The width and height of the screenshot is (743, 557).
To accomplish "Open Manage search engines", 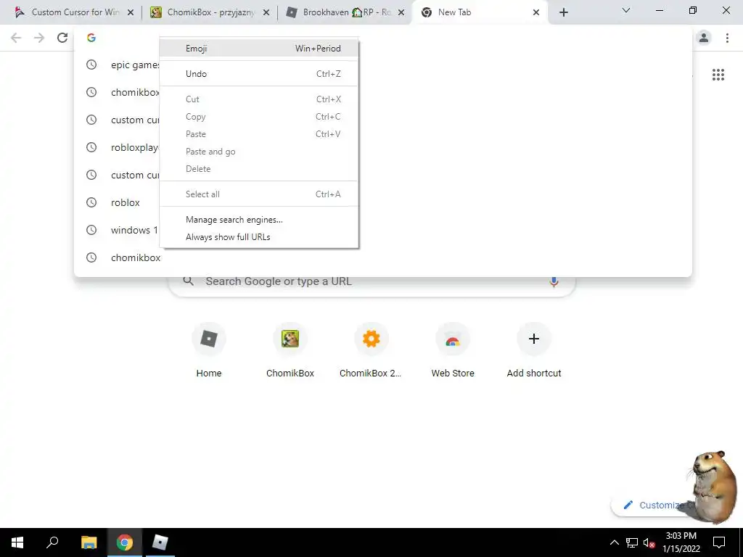I will coord(259,220).
